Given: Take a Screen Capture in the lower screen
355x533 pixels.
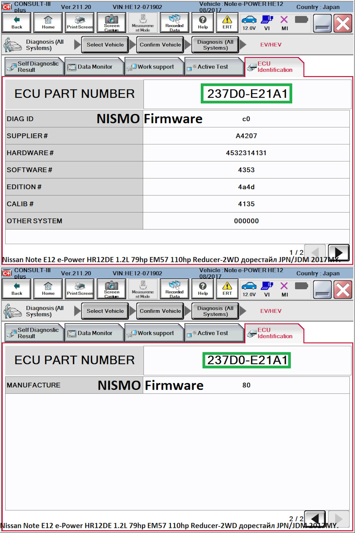Looking at the screenshot, I should (x=111, y=289).
